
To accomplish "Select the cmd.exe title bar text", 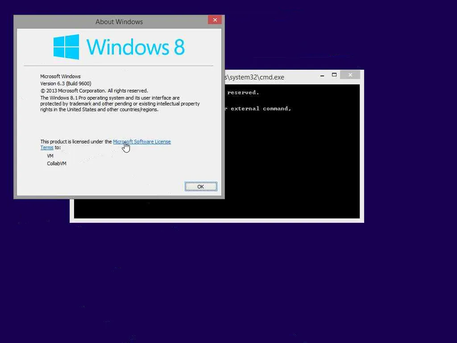I will pyautogui.click(x=254, y=77).
